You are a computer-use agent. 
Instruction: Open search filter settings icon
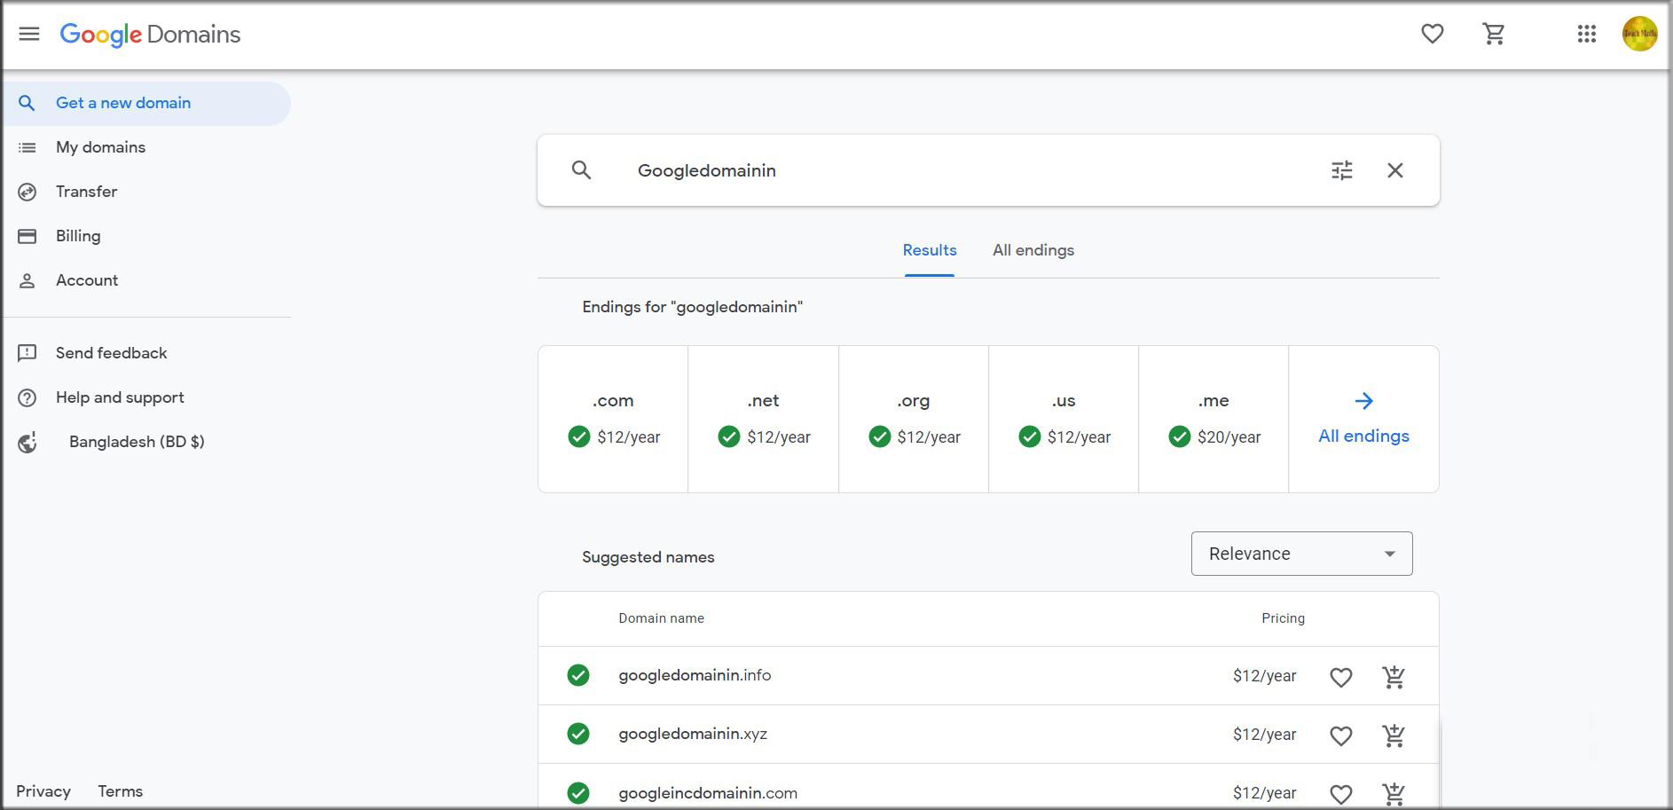tap(1341, 170)
